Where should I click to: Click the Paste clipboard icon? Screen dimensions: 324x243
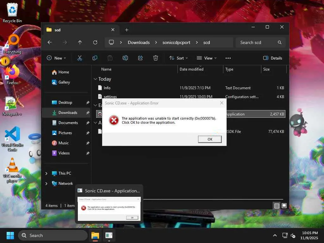(110, 58)
